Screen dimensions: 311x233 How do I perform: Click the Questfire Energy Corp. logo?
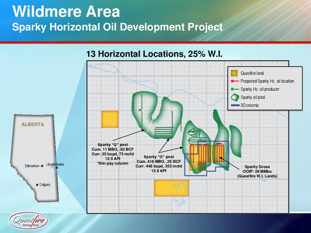tap(28, 220)
